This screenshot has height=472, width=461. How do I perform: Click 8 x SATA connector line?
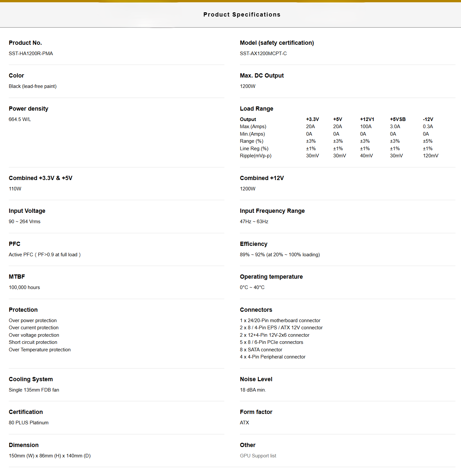coord(261,350)
